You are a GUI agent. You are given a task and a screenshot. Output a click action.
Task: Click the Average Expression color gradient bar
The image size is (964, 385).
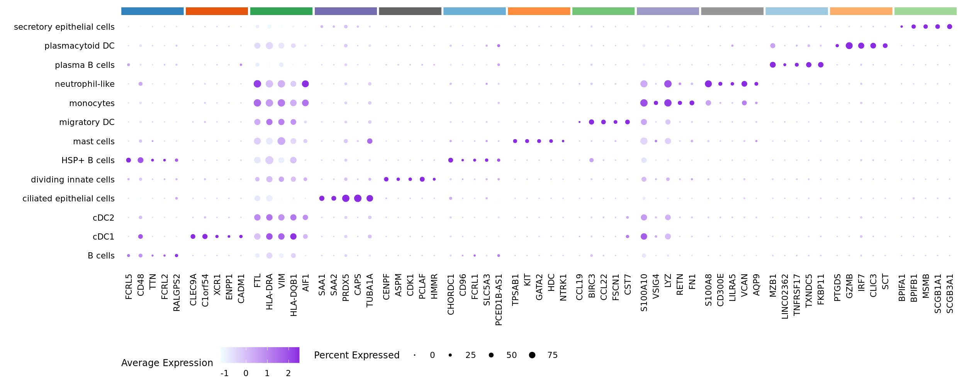click(x=260, y=355)
